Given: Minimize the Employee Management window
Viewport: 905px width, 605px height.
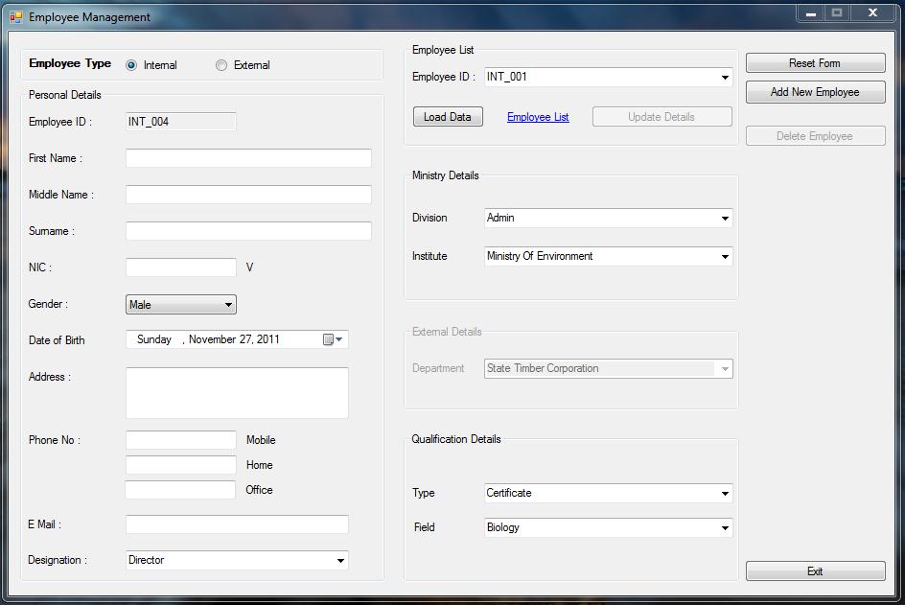Looking at the screenshot, I should [x=811, y=13].
